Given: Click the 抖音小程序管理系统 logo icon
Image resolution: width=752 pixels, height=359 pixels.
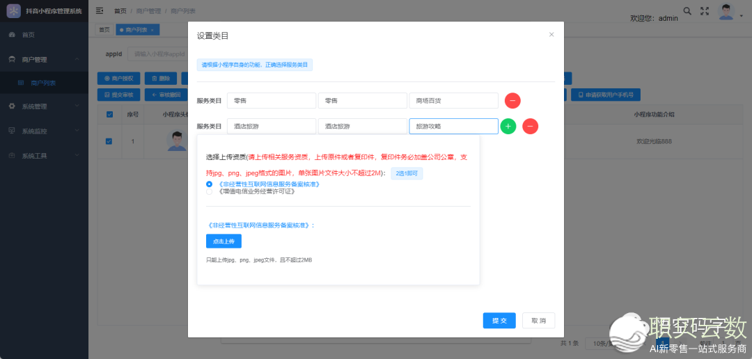Looking at the screenshot, I should tap(13, 10).
